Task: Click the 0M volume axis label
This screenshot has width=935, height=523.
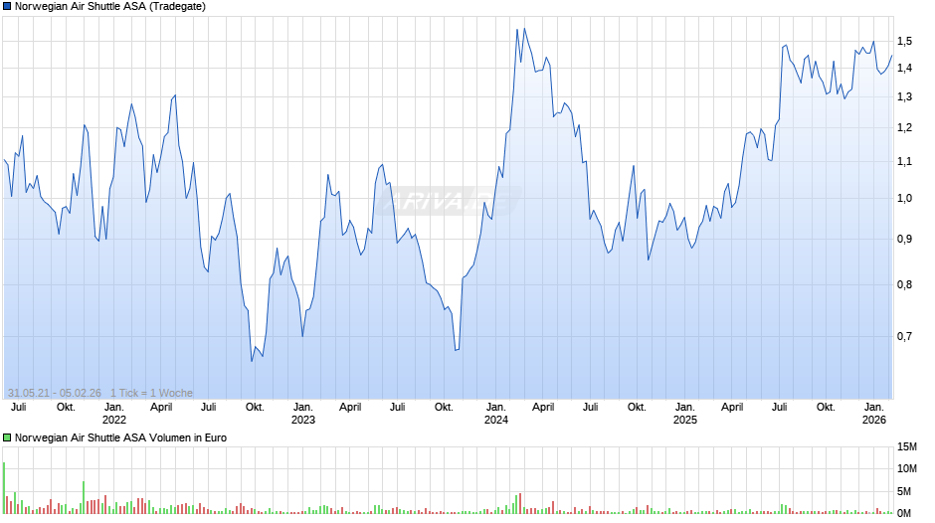Action: tap(904, 513)
